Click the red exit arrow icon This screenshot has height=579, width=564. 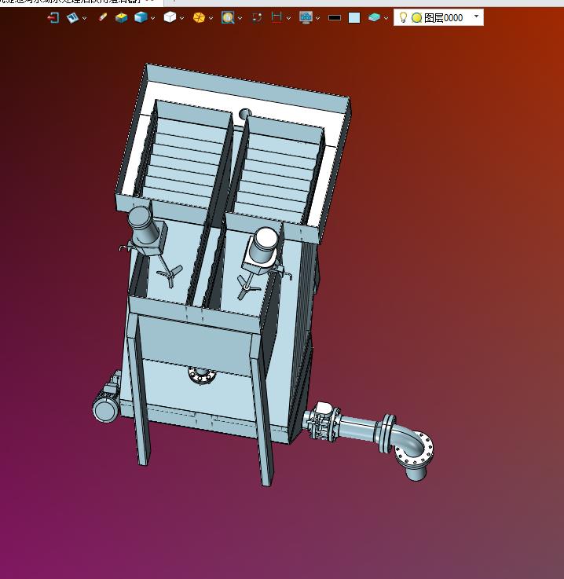tap(53, 18)
